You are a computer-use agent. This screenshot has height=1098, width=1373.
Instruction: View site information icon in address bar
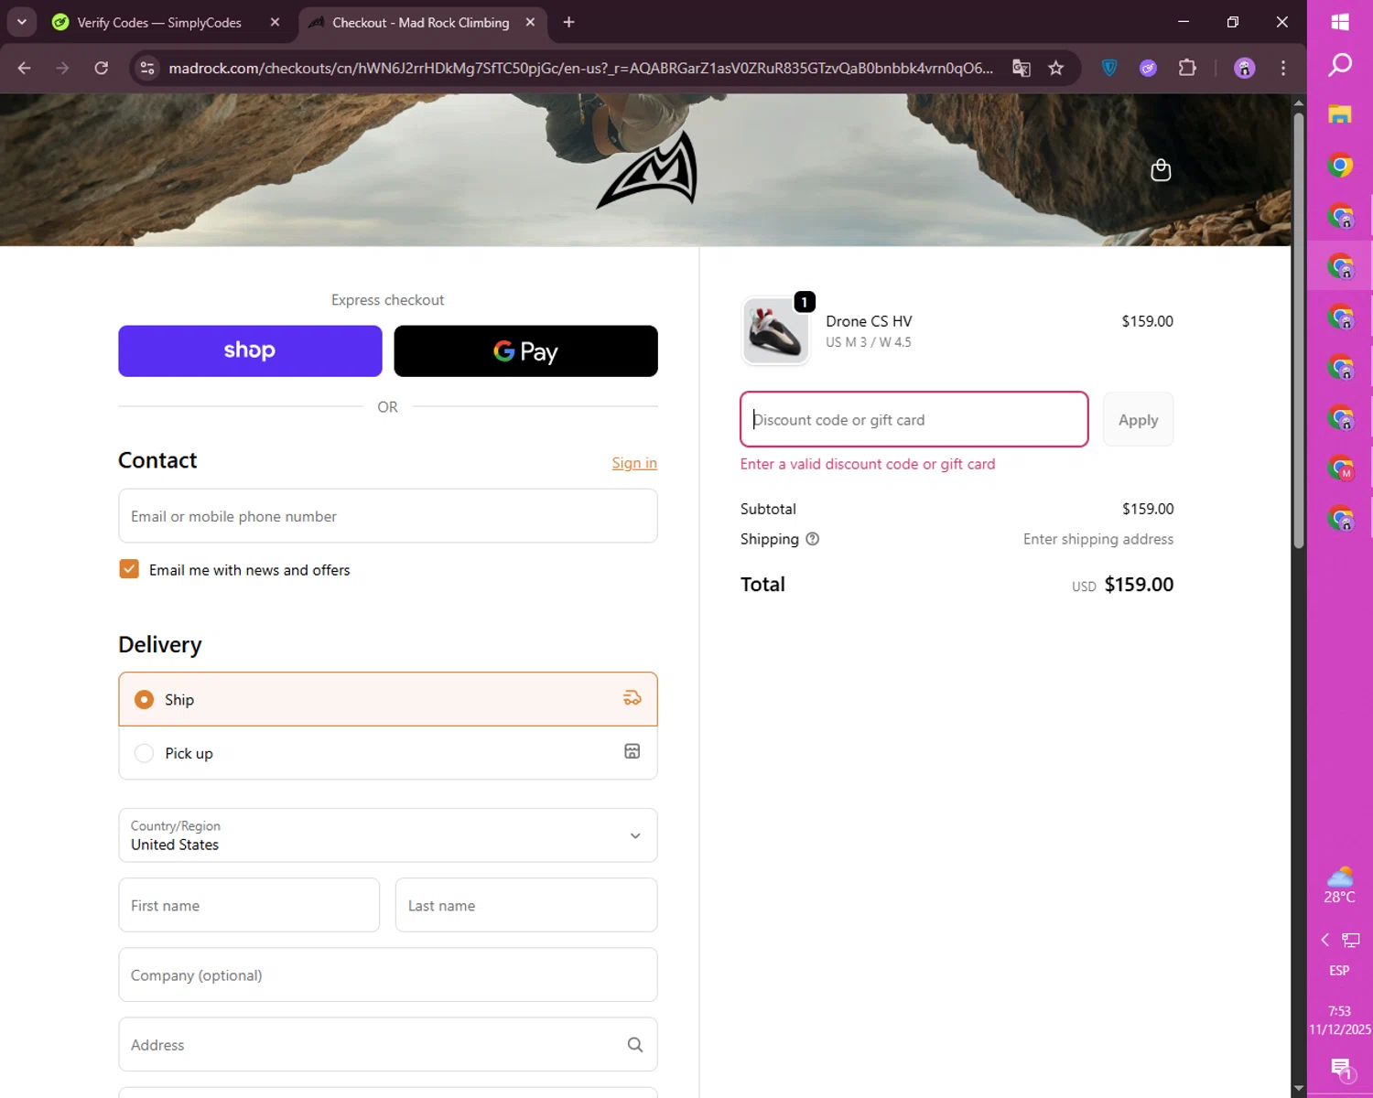(147, 68)
